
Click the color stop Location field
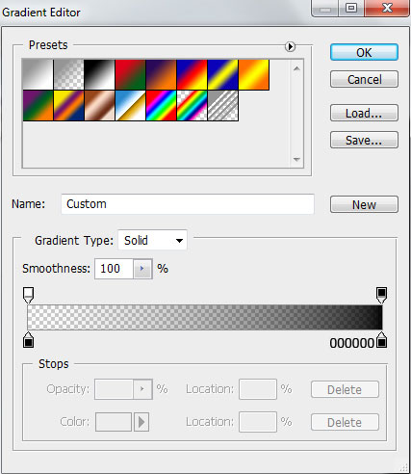[258, 422]
